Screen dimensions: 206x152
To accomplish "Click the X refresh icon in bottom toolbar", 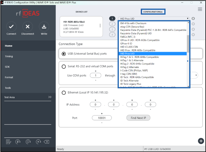I will [38, 142].
